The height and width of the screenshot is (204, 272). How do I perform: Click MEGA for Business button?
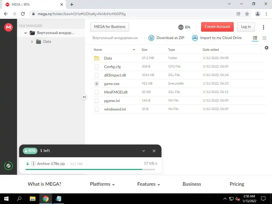[x=110, y=27]
